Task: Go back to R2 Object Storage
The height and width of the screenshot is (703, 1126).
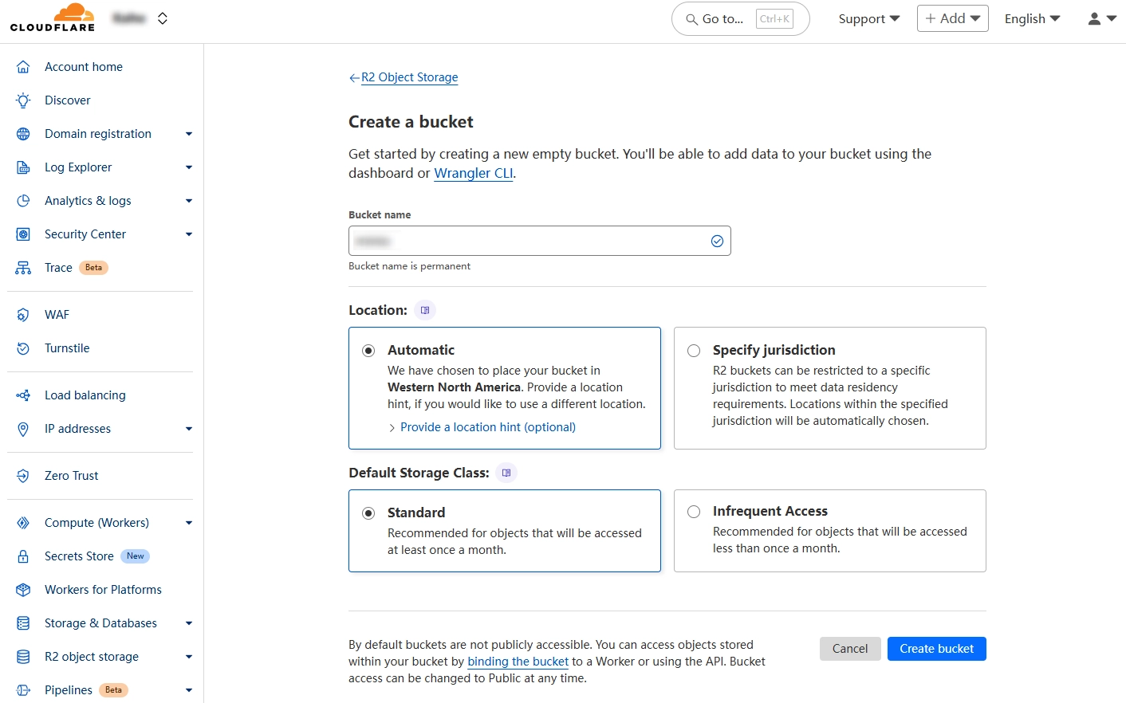Action: [x=409, y=77]
